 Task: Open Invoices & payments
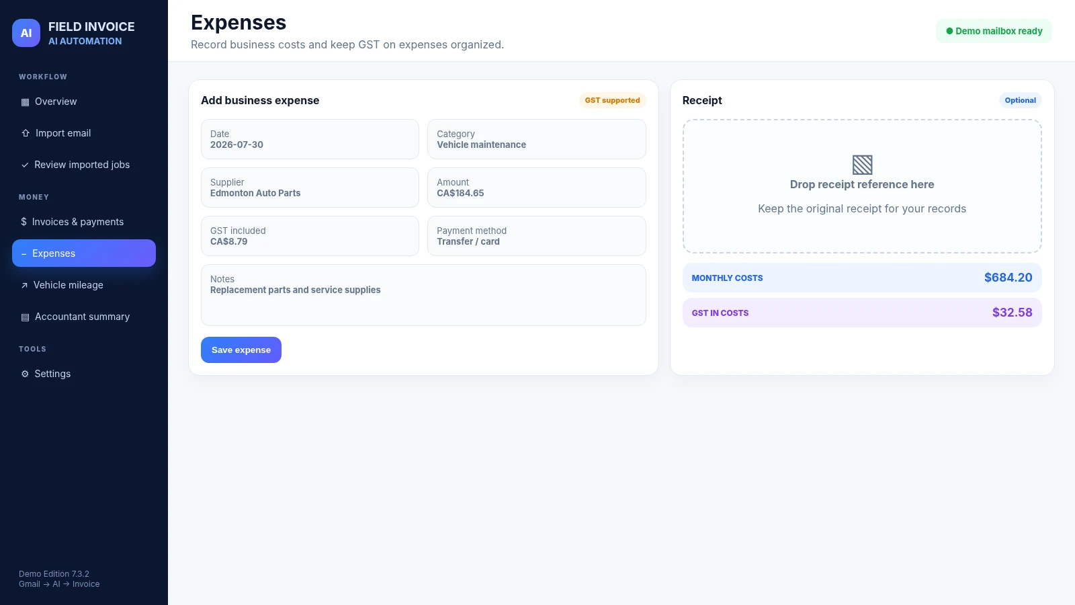[x=84, y=222]
